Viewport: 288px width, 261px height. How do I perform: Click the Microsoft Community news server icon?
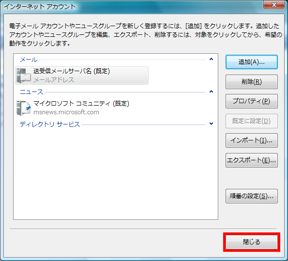tap(23, 108)
